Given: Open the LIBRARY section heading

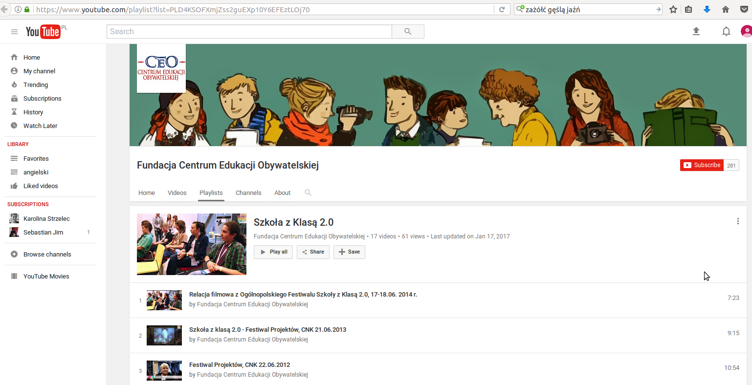Looking at the screenshot, I should point(18,144).
